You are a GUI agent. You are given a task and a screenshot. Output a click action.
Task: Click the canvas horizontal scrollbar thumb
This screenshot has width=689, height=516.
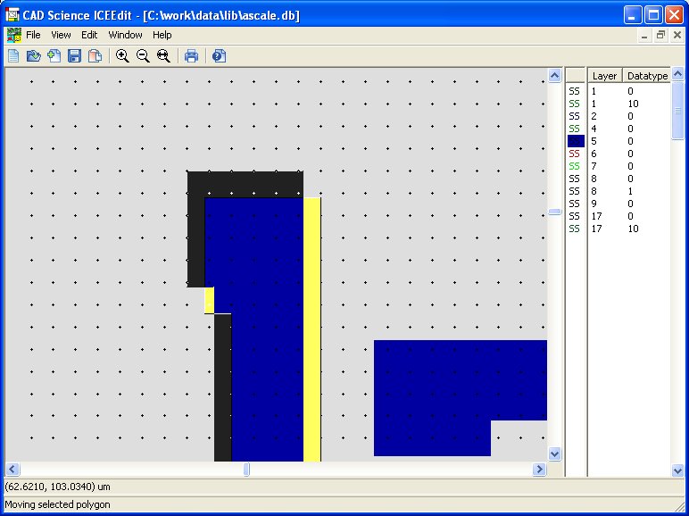point(246,470)
